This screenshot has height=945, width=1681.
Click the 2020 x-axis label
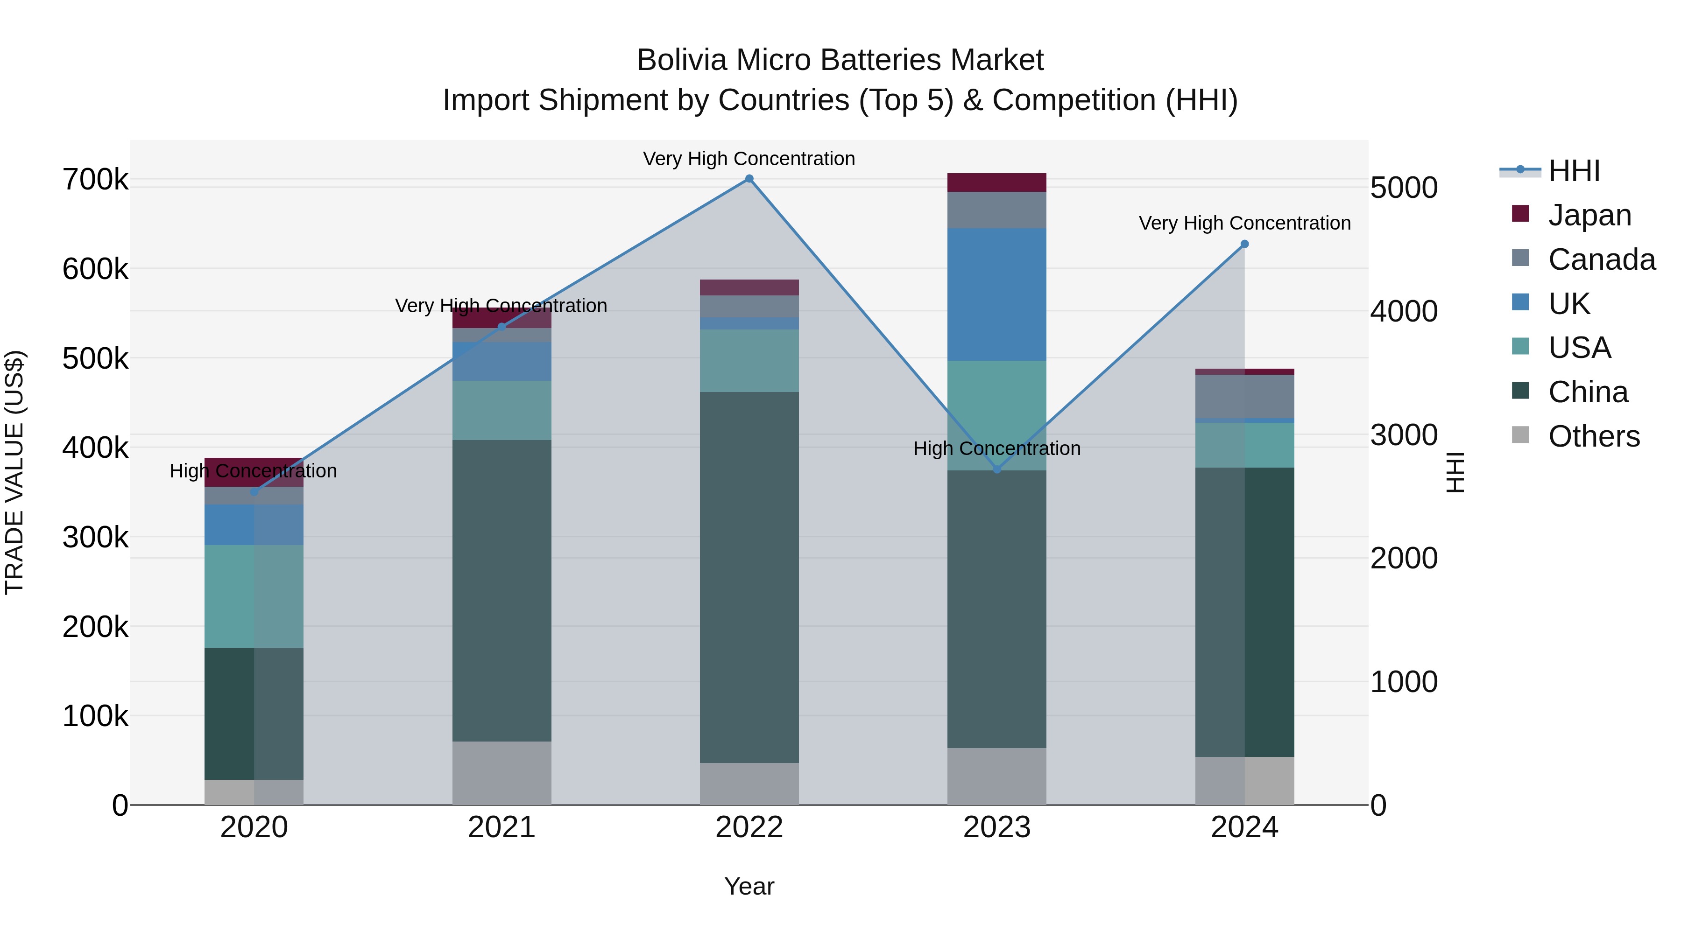(254, 827)
